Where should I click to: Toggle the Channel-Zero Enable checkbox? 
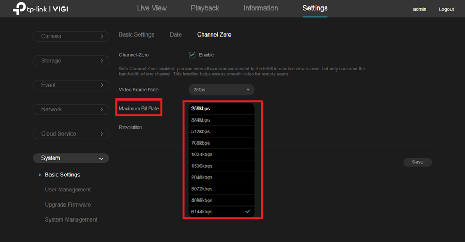[192, 55]
